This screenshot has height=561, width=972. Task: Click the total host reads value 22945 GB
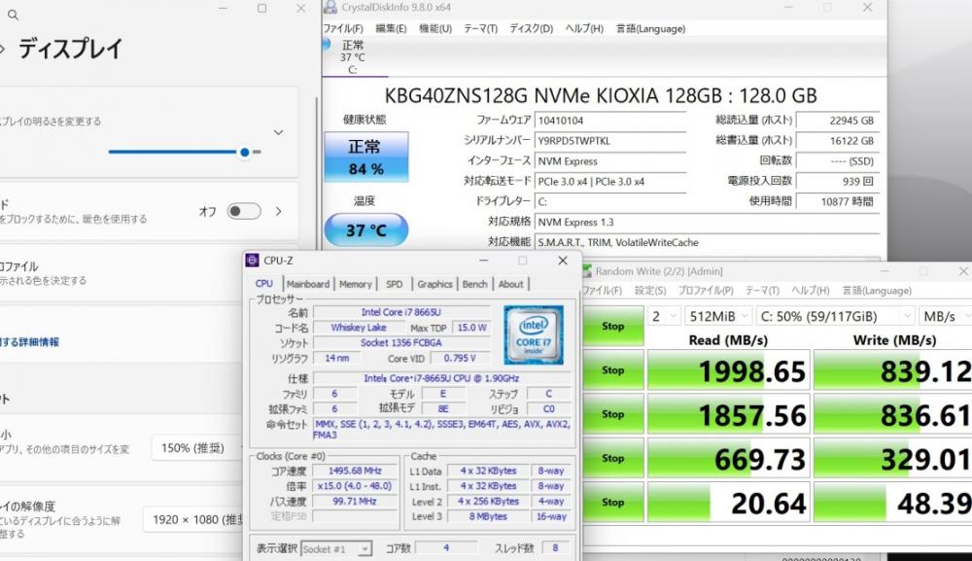tap(838, 121)
